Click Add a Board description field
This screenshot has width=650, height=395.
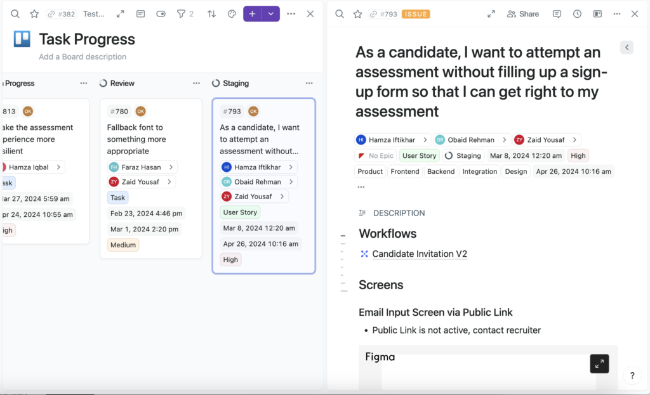[83, 56]
